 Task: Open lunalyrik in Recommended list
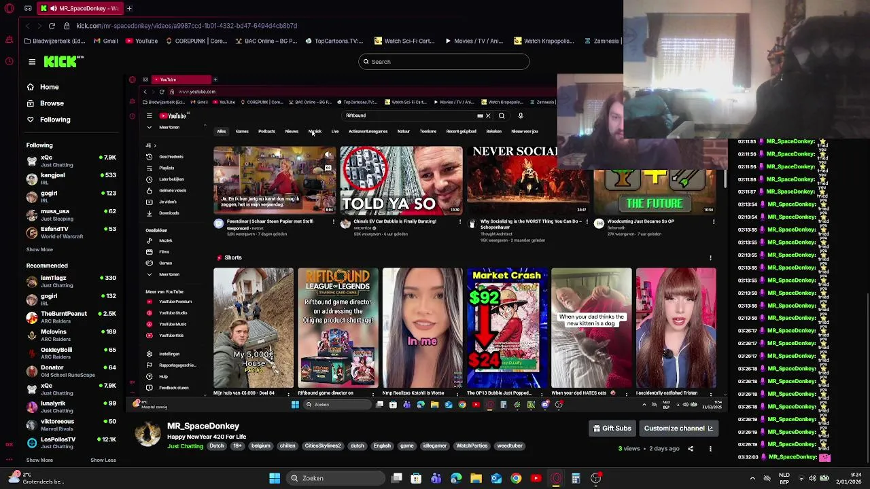(71, 407)
